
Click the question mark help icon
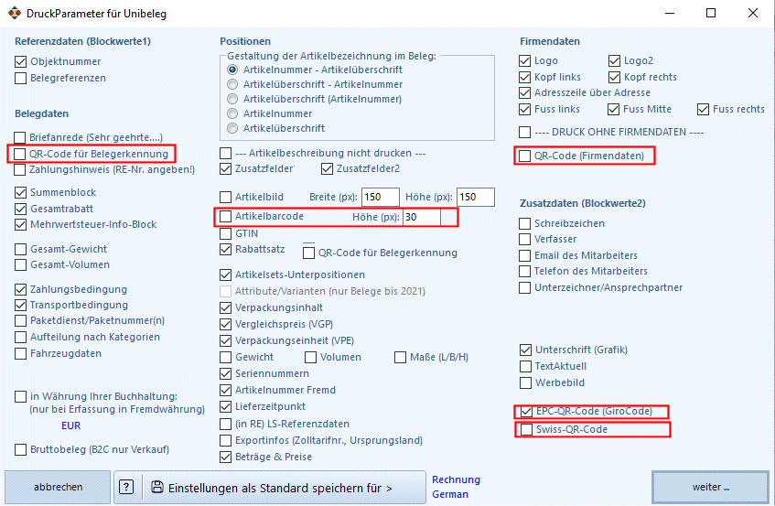[126, 487]
